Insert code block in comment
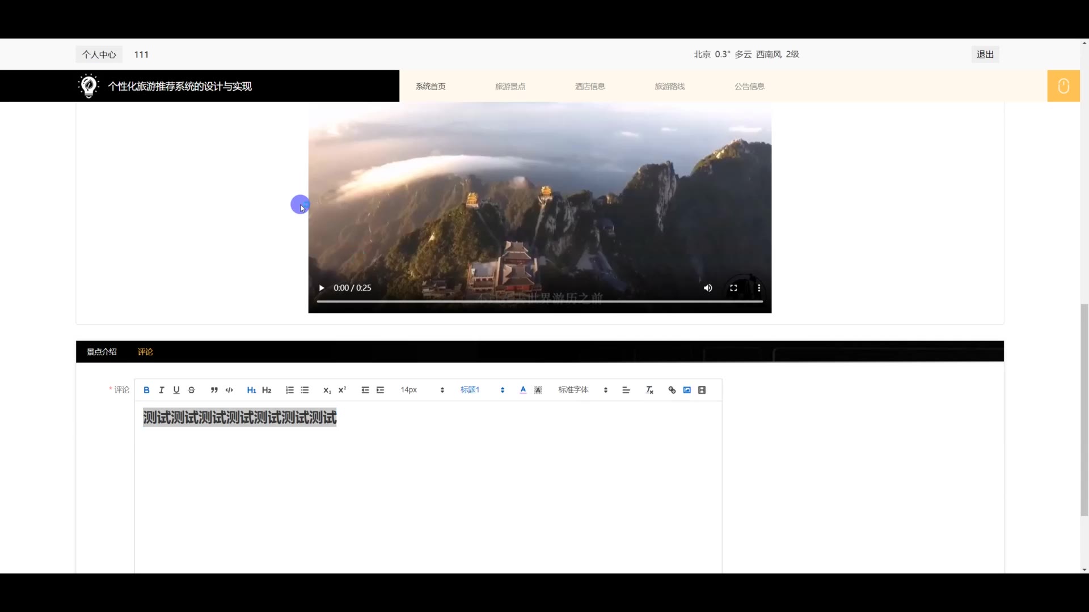The height and width of the screenshot is (612, 1089). pyautogui.click(x=229, y=390)
